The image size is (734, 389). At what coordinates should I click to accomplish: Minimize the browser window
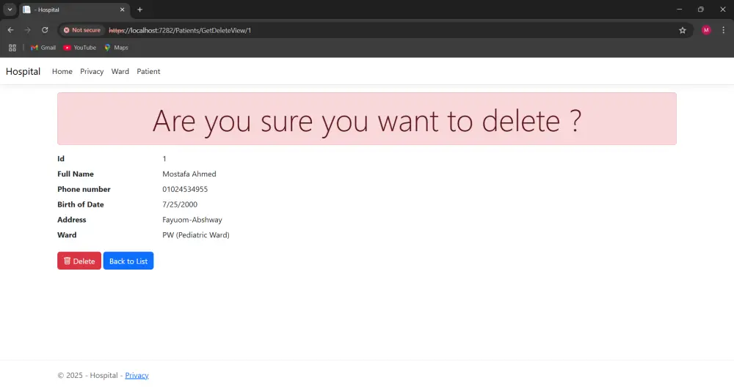(x=679, y=10)
